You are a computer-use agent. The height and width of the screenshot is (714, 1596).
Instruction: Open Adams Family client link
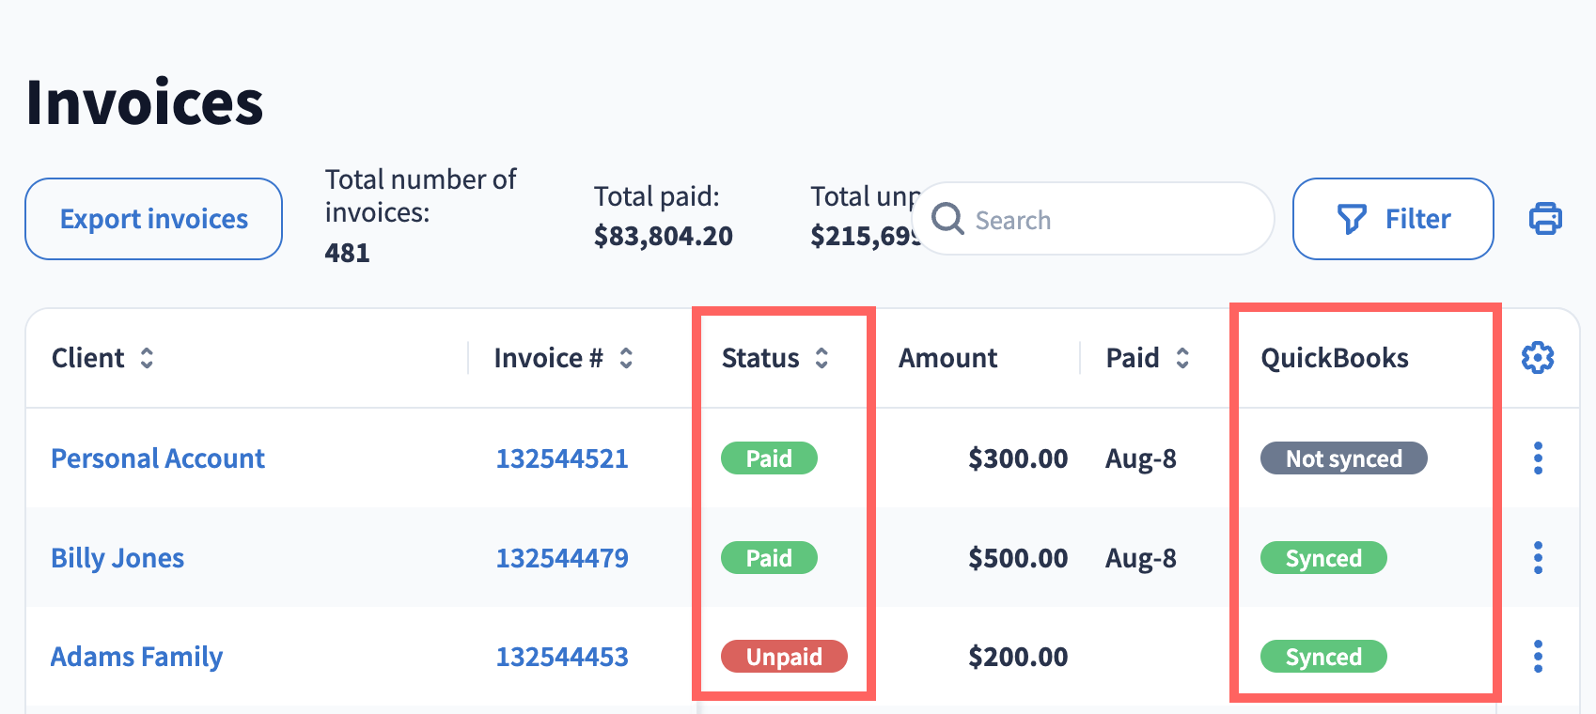[136, 657]
